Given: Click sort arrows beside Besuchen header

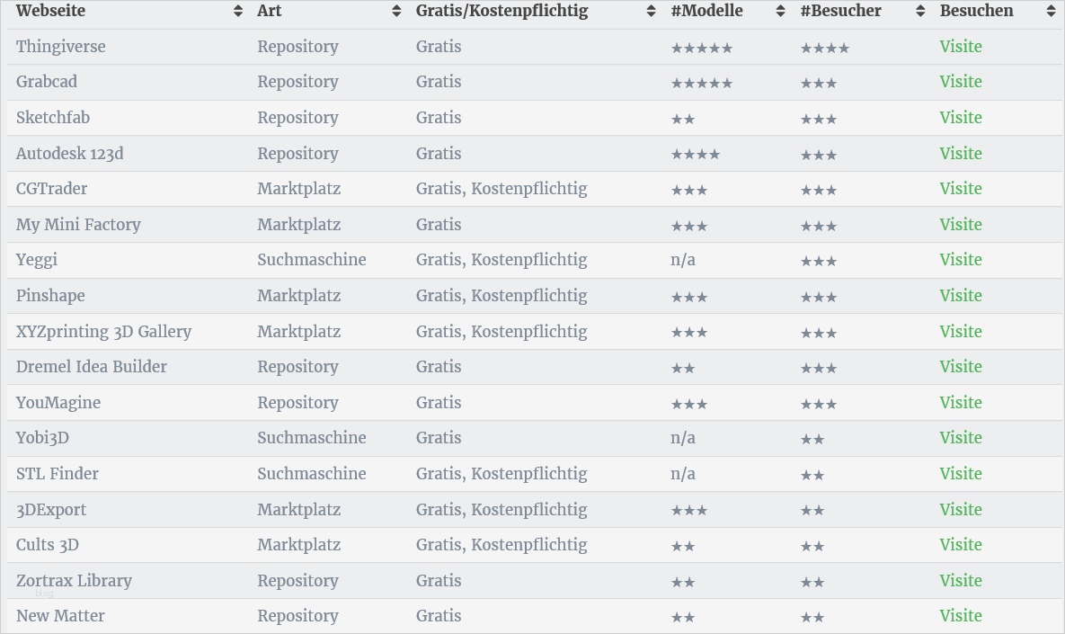Looking at the screenshot, I should pyautogui.click(x=1051, y=12).
